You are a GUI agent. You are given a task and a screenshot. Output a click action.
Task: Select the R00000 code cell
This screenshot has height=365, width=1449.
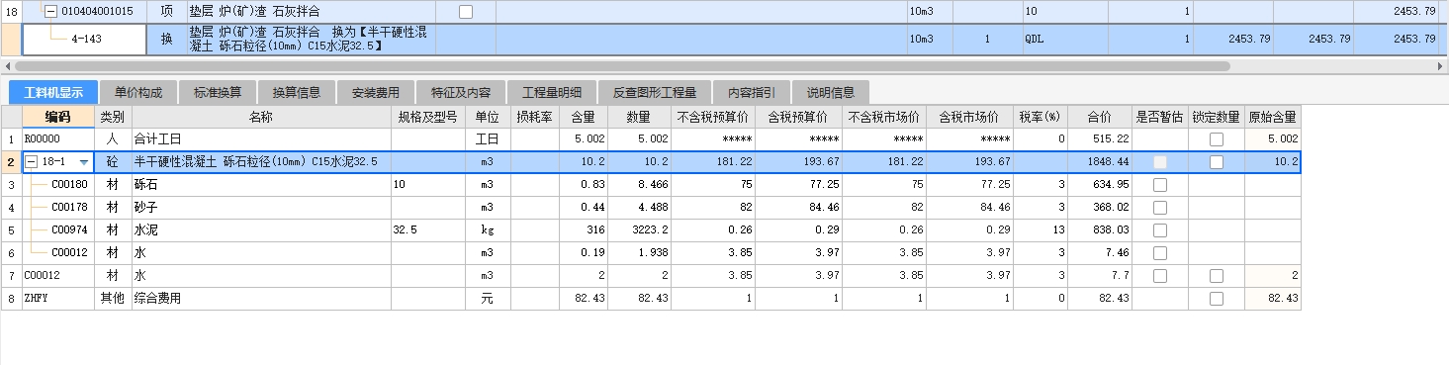point(58,139)
